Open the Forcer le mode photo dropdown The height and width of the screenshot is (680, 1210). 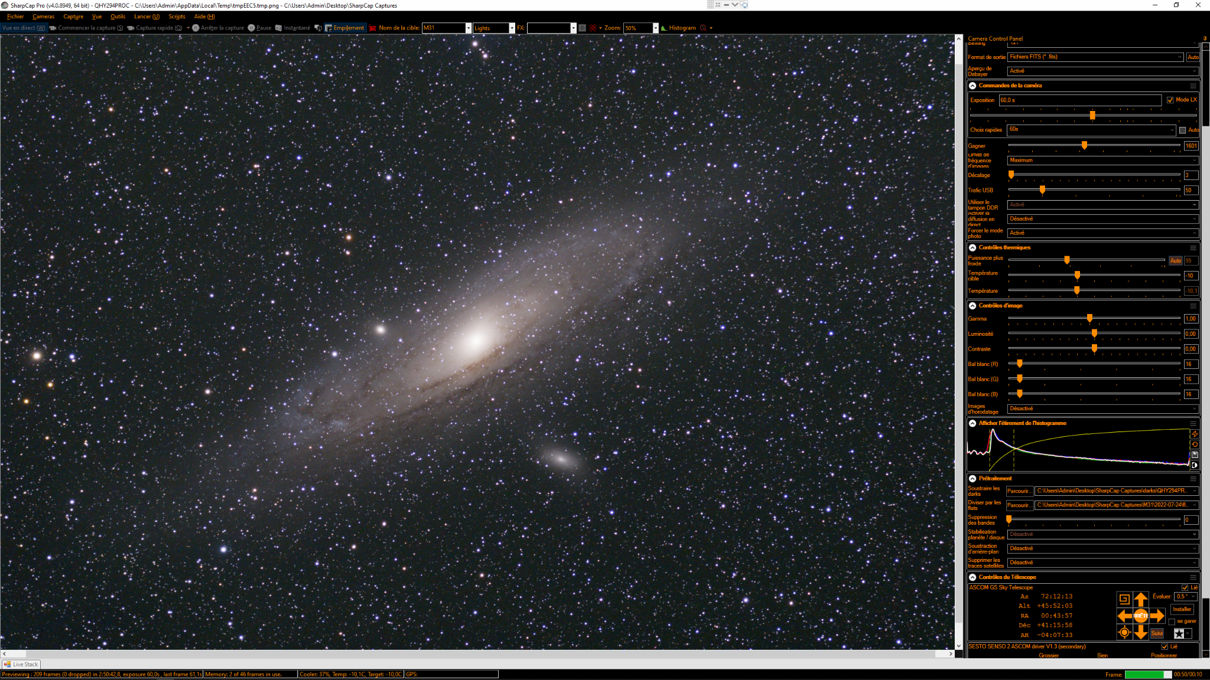click(x=1102, y=233)
